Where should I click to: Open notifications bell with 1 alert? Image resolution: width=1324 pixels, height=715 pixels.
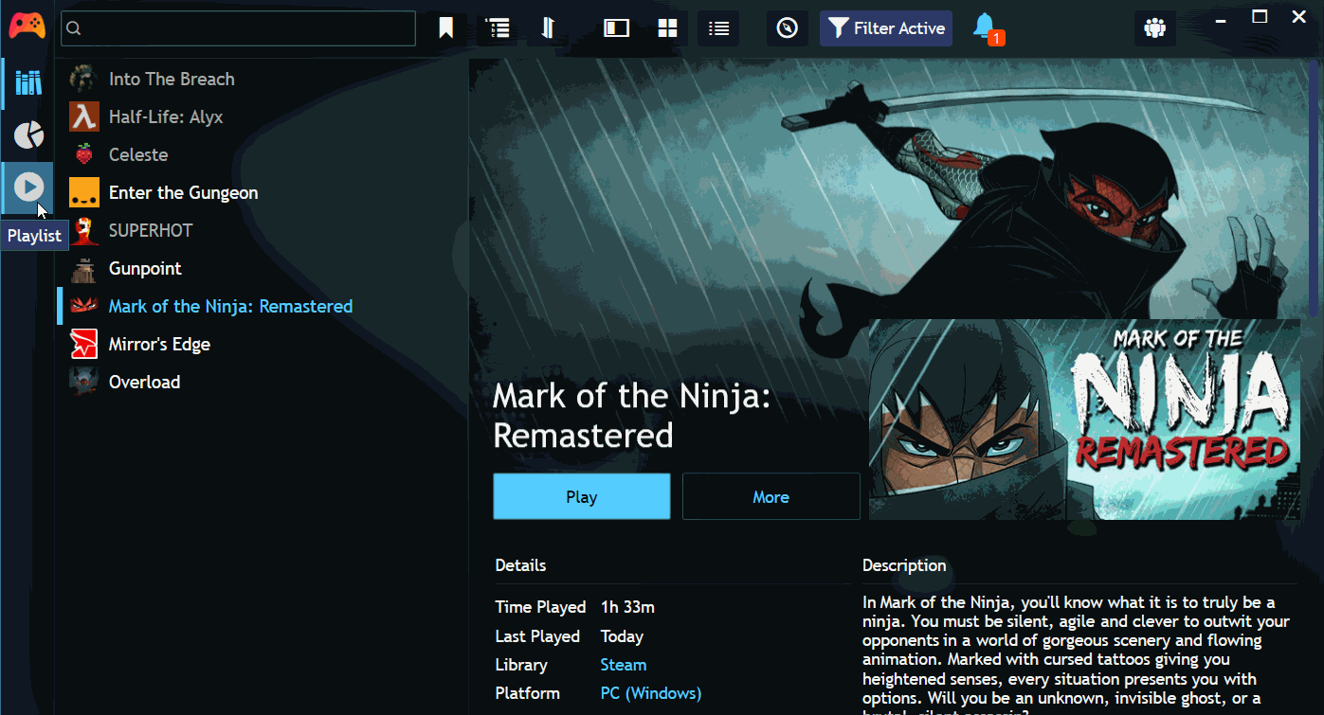(987, 27)
